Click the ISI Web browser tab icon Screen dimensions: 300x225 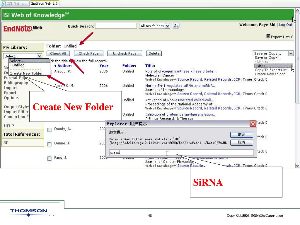[x=4, y=4]
